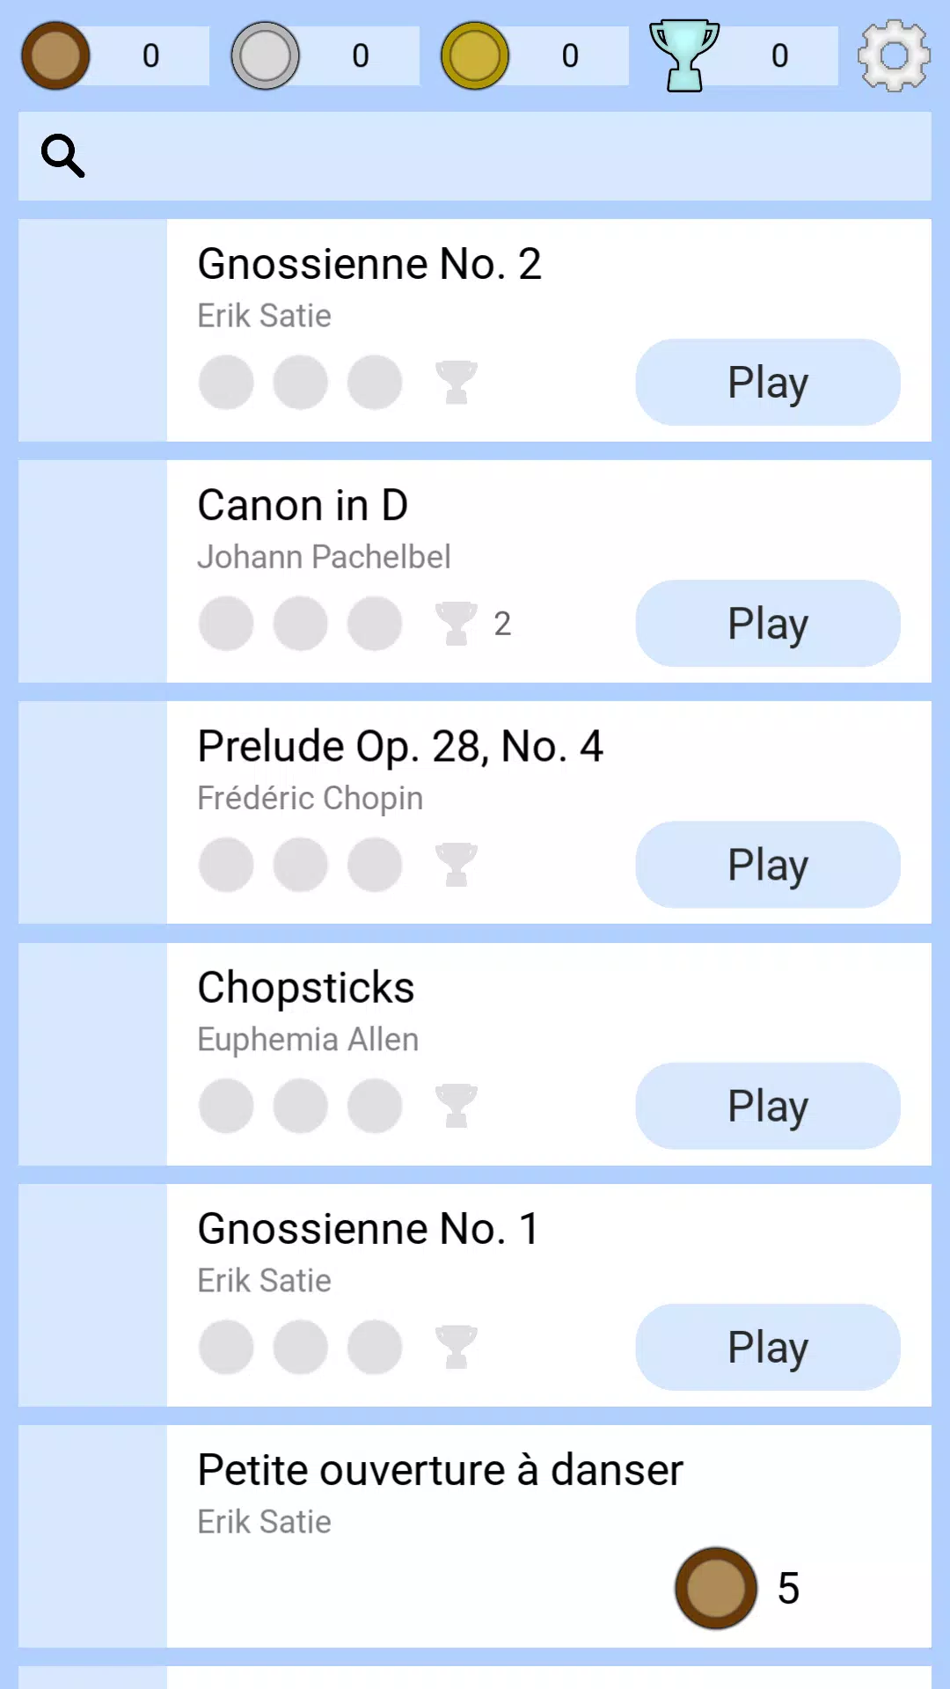
Task: Play Gnossienne No. 2
Action: tap(767, 383)
